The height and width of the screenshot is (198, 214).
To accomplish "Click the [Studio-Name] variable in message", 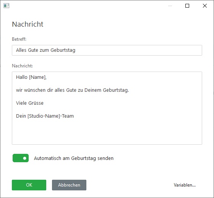I will [x=44, y=116].
